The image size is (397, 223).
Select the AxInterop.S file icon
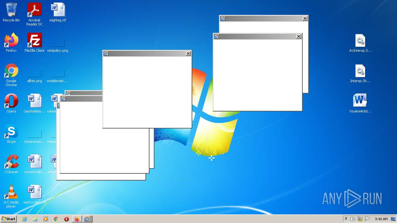click(x=360, y=43)
